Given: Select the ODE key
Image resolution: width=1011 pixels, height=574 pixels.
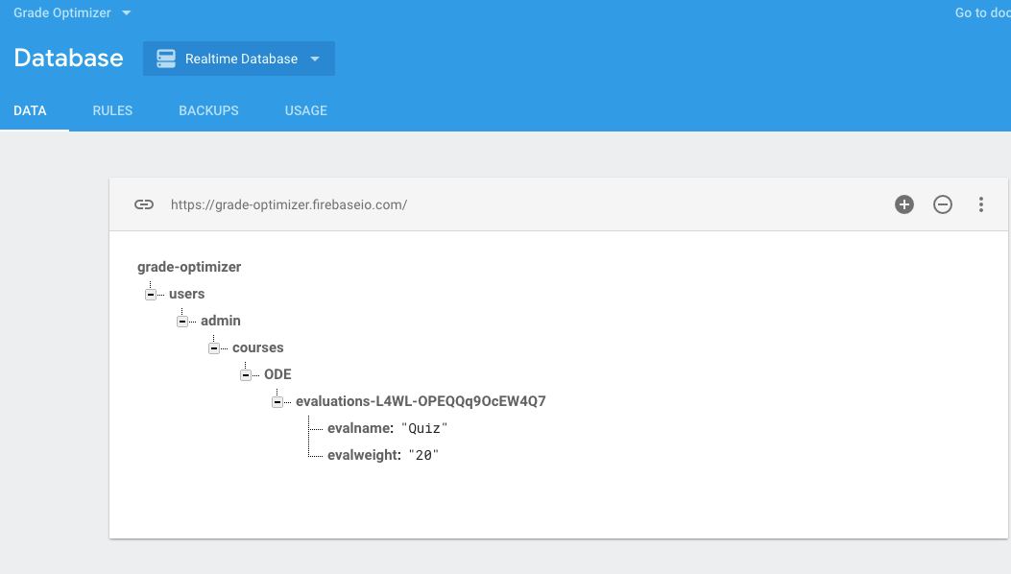Looking at the screenshot, I should click(x=277, y=374).
